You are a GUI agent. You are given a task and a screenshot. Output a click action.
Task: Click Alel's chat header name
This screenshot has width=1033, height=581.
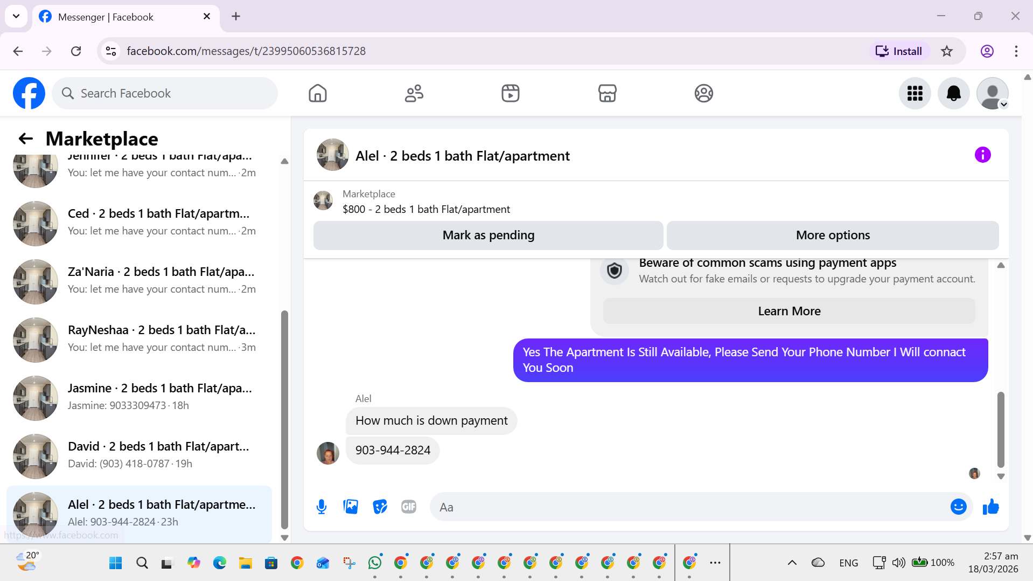tap(463, 156)
